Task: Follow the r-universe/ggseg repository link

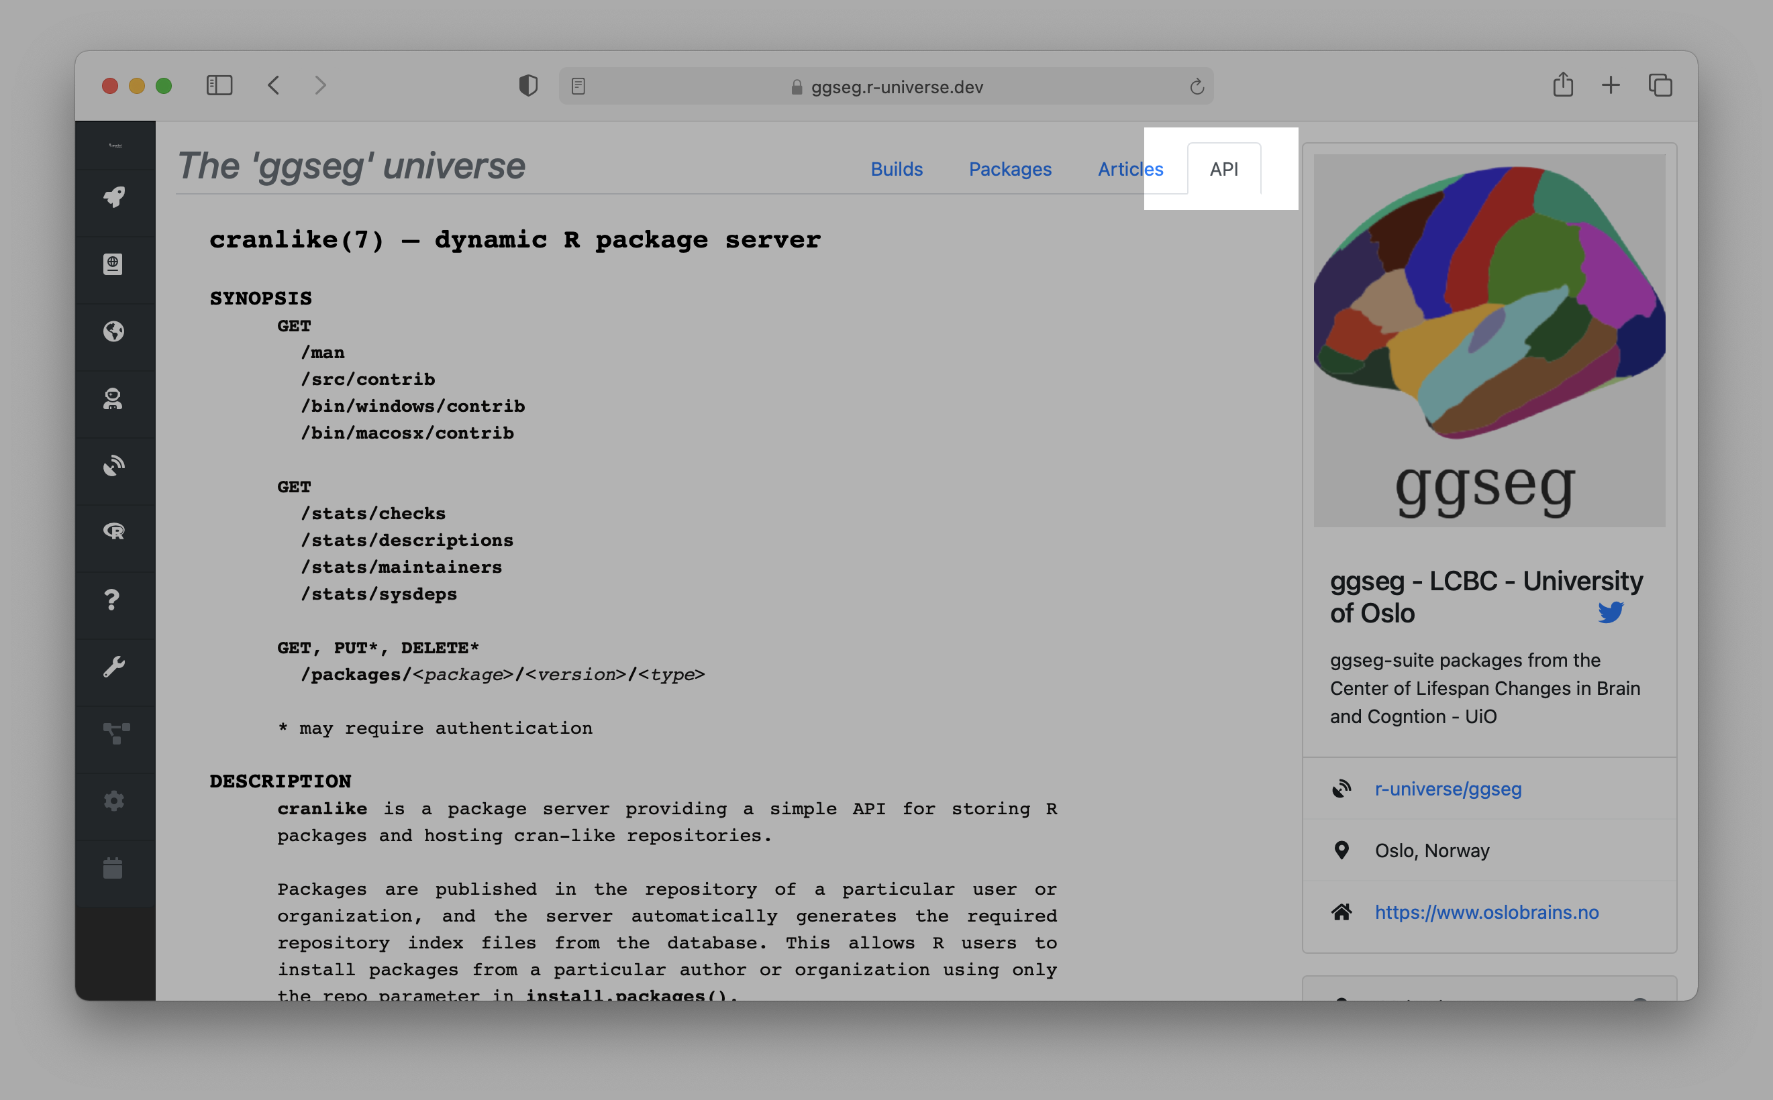Action: click(1448, 789)
